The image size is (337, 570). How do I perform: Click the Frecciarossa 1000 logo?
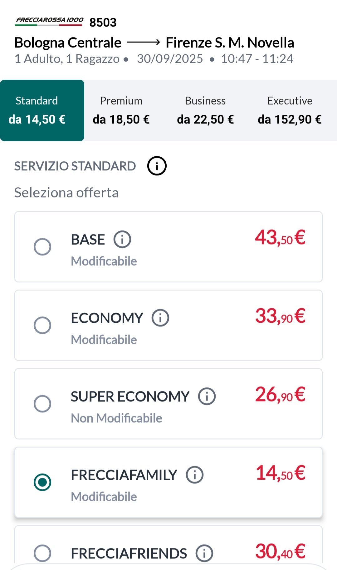(50, 21)
